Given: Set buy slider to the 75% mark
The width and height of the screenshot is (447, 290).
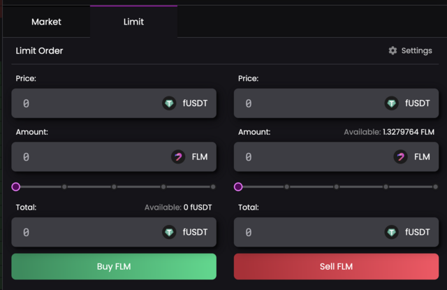Looking at the screenshot, I should point(163,187).
